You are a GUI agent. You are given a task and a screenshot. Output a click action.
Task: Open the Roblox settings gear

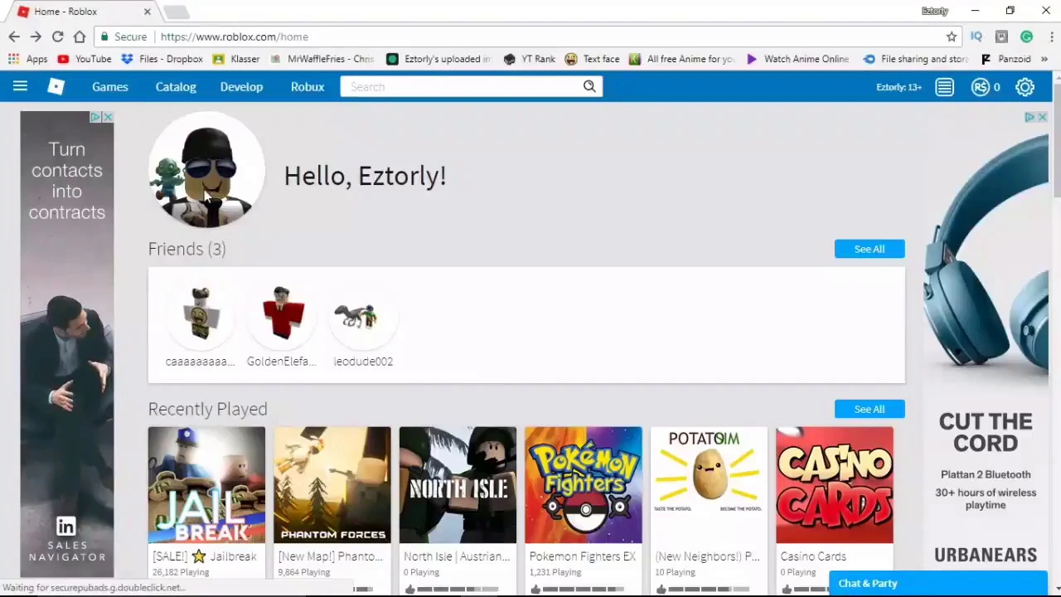(x=1025, y=87)
